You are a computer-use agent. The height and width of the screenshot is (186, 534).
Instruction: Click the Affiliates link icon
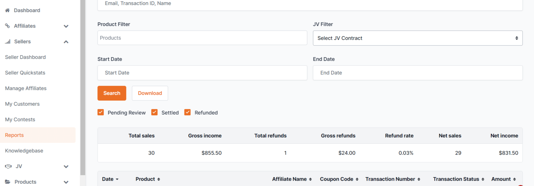7,26
